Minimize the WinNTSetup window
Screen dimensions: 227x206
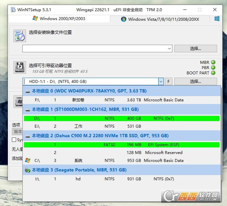point(185,10)
